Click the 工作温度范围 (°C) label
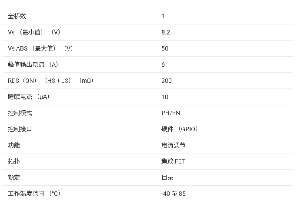Image resolution: width=301 pixels, height=201 pixels. [33, 194]
